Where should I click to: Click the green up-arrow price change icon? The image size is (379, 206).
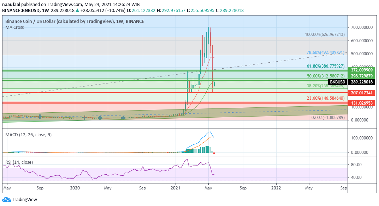point(77,11)
